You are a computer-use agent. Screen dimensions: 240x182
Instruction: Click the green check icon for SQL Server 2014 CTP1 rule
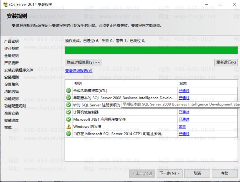coord(69,134)
